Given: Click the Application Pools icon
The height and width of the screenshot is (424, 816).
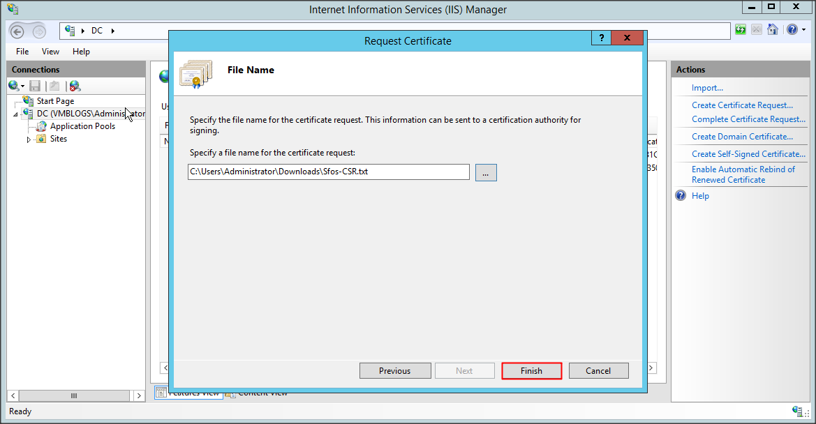Looking at the screenshot, I should pyautogui.click(x=41, y=126).
